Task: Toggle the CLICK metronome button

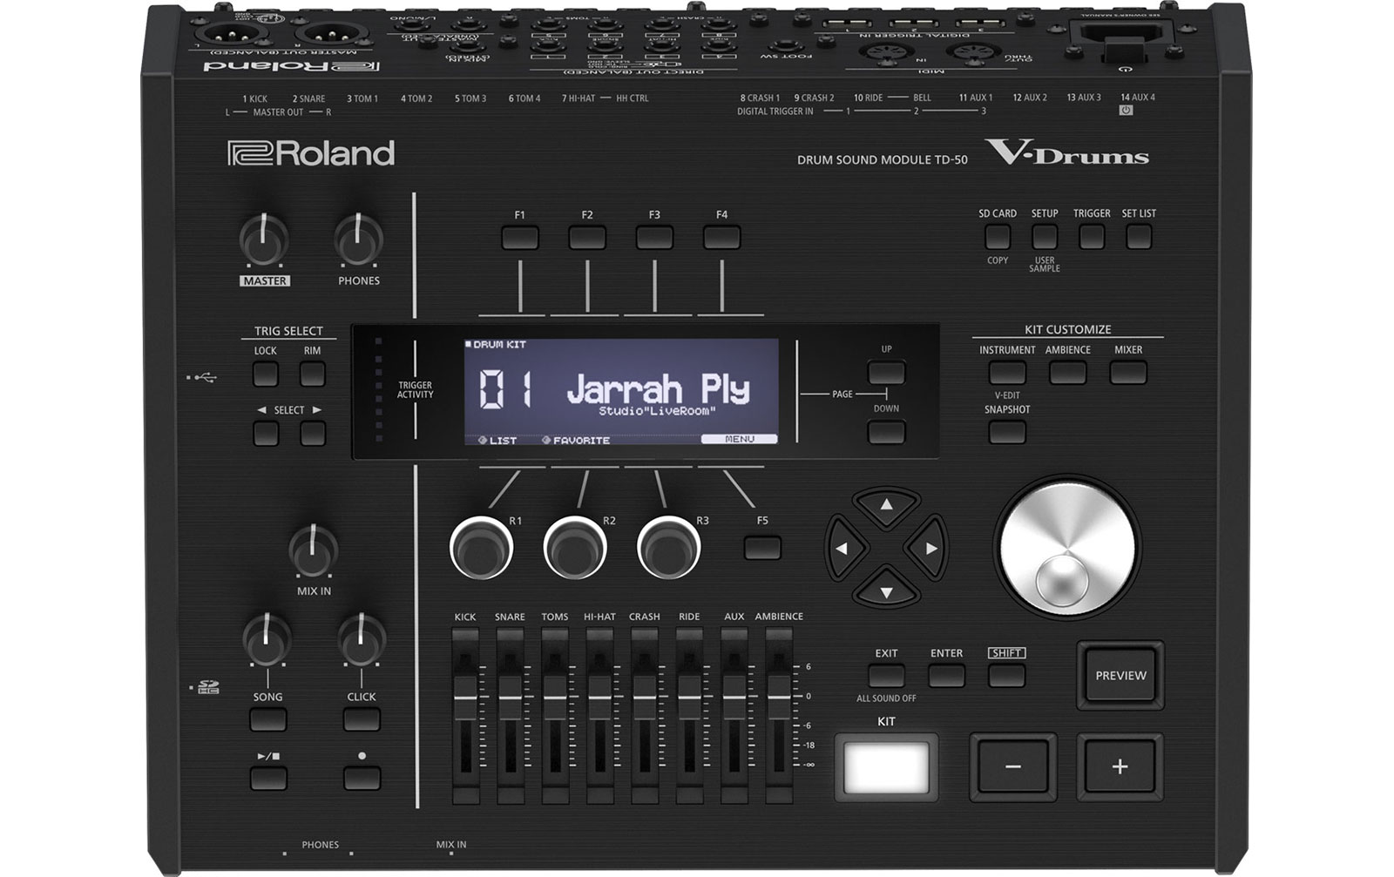Action: click(x=361, y=718)
